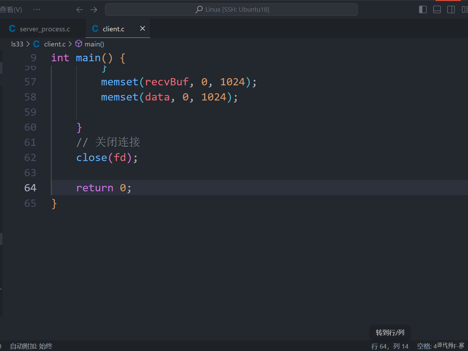Image resolution: width=468 pixels, height=351 pixels.
Task: Click the C file icon on server_process.c tab
Action: (x=12, y=29)
